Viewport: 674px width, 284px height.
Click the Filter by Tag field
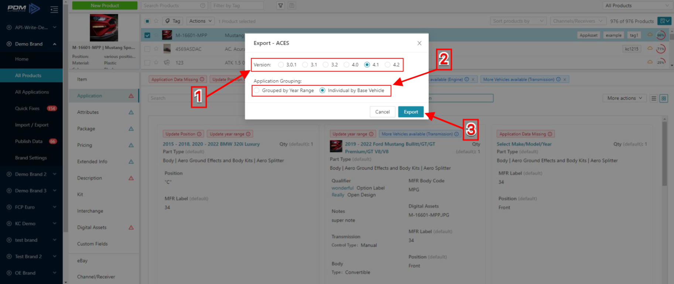[237, 6]
